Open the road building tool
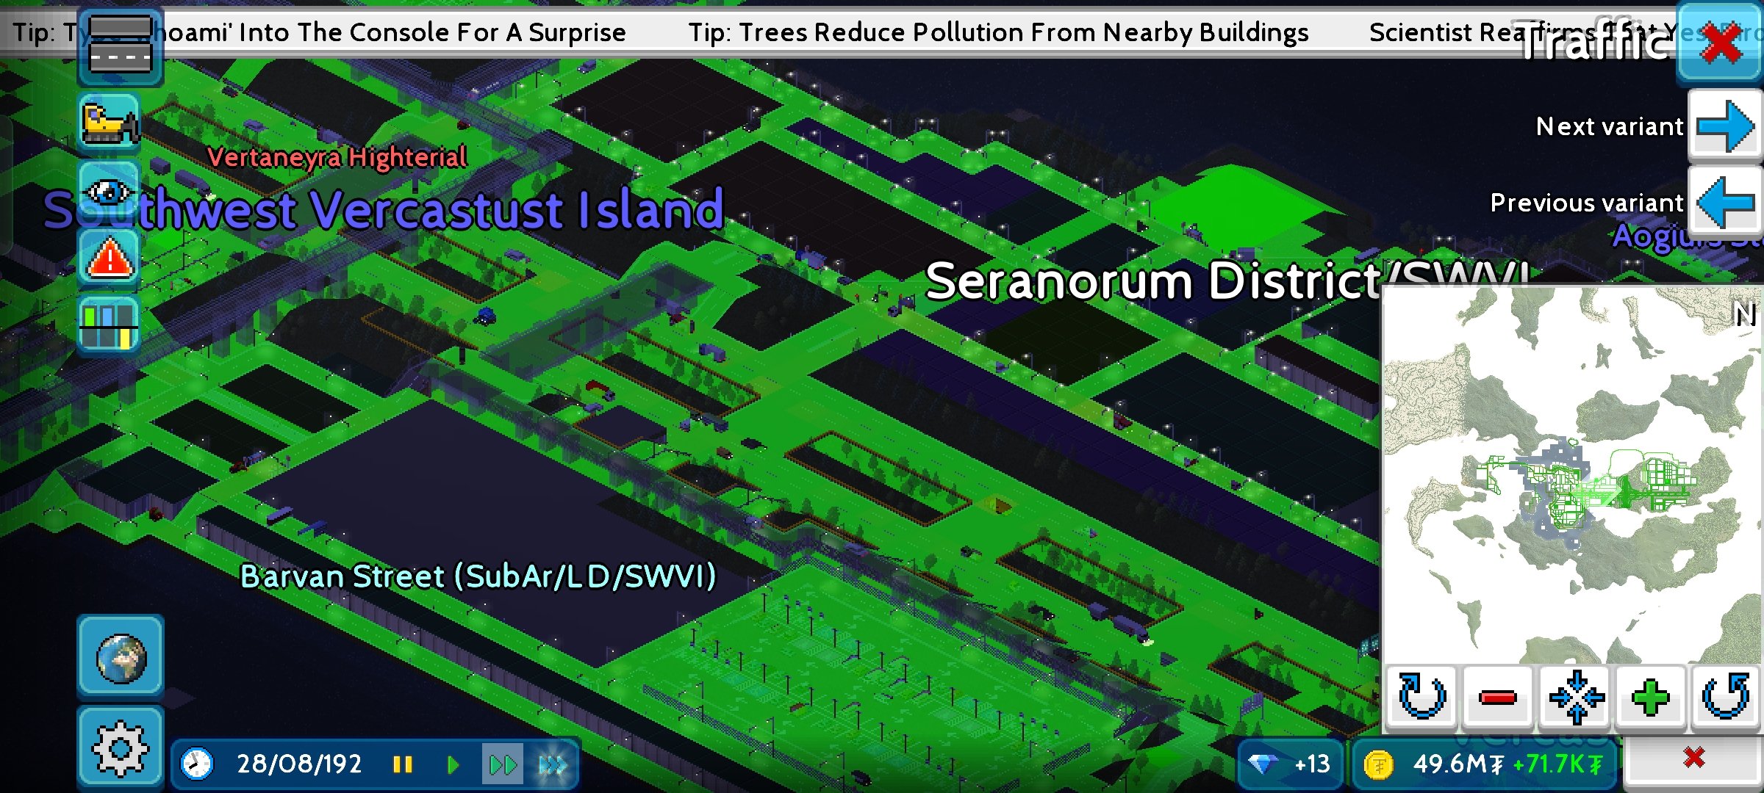The image size is (1764, 793). (x=121, y=47)
